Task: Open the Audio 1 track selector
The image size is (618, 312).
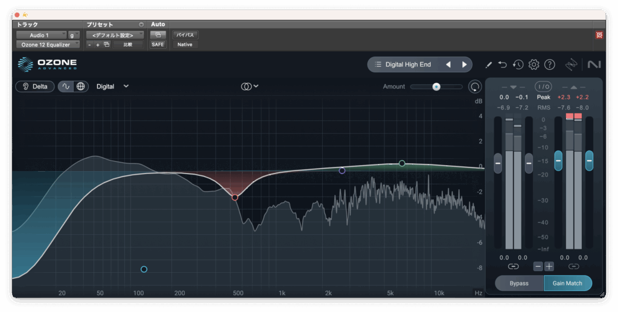Action: tap(41, 35)
